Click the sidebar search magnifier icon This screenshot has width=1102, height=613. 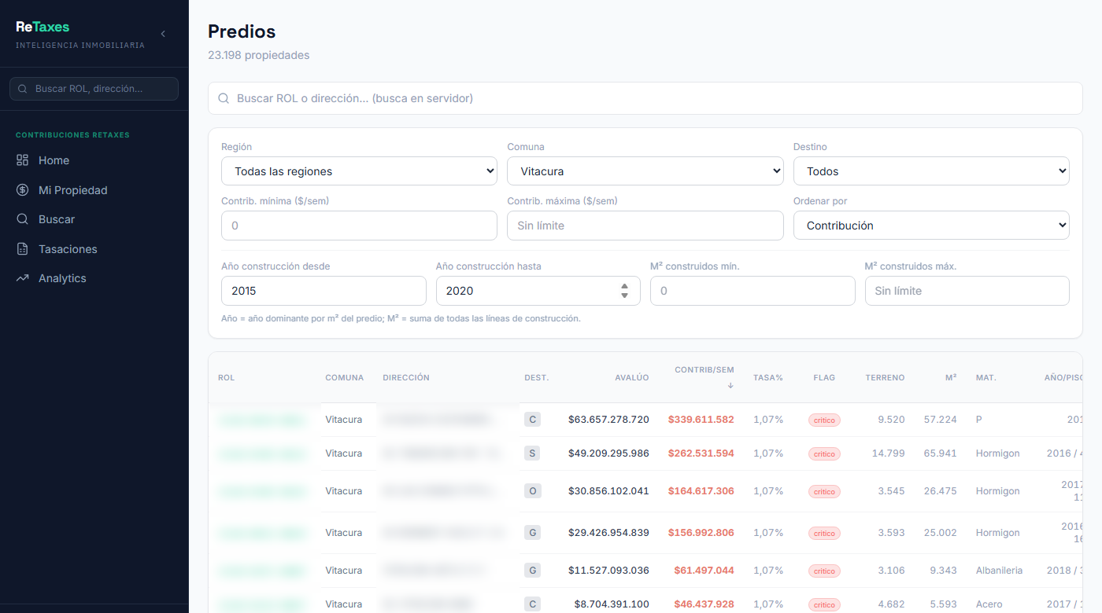(x=23, y=89)
